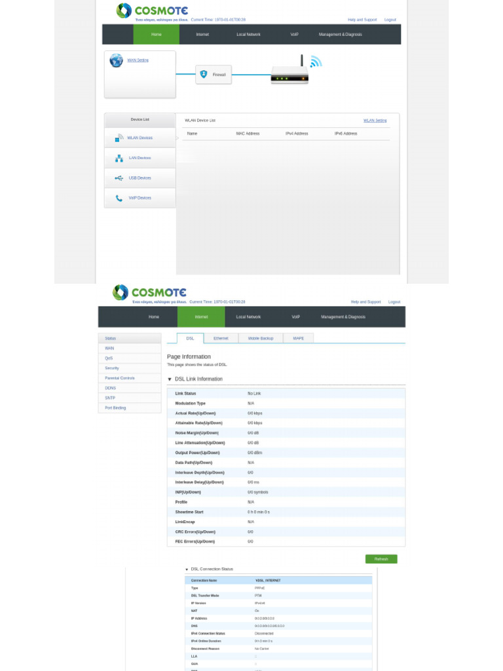Click the green Refresh button
The width and height of the screenshot is (503, 671).
(381, 559)
